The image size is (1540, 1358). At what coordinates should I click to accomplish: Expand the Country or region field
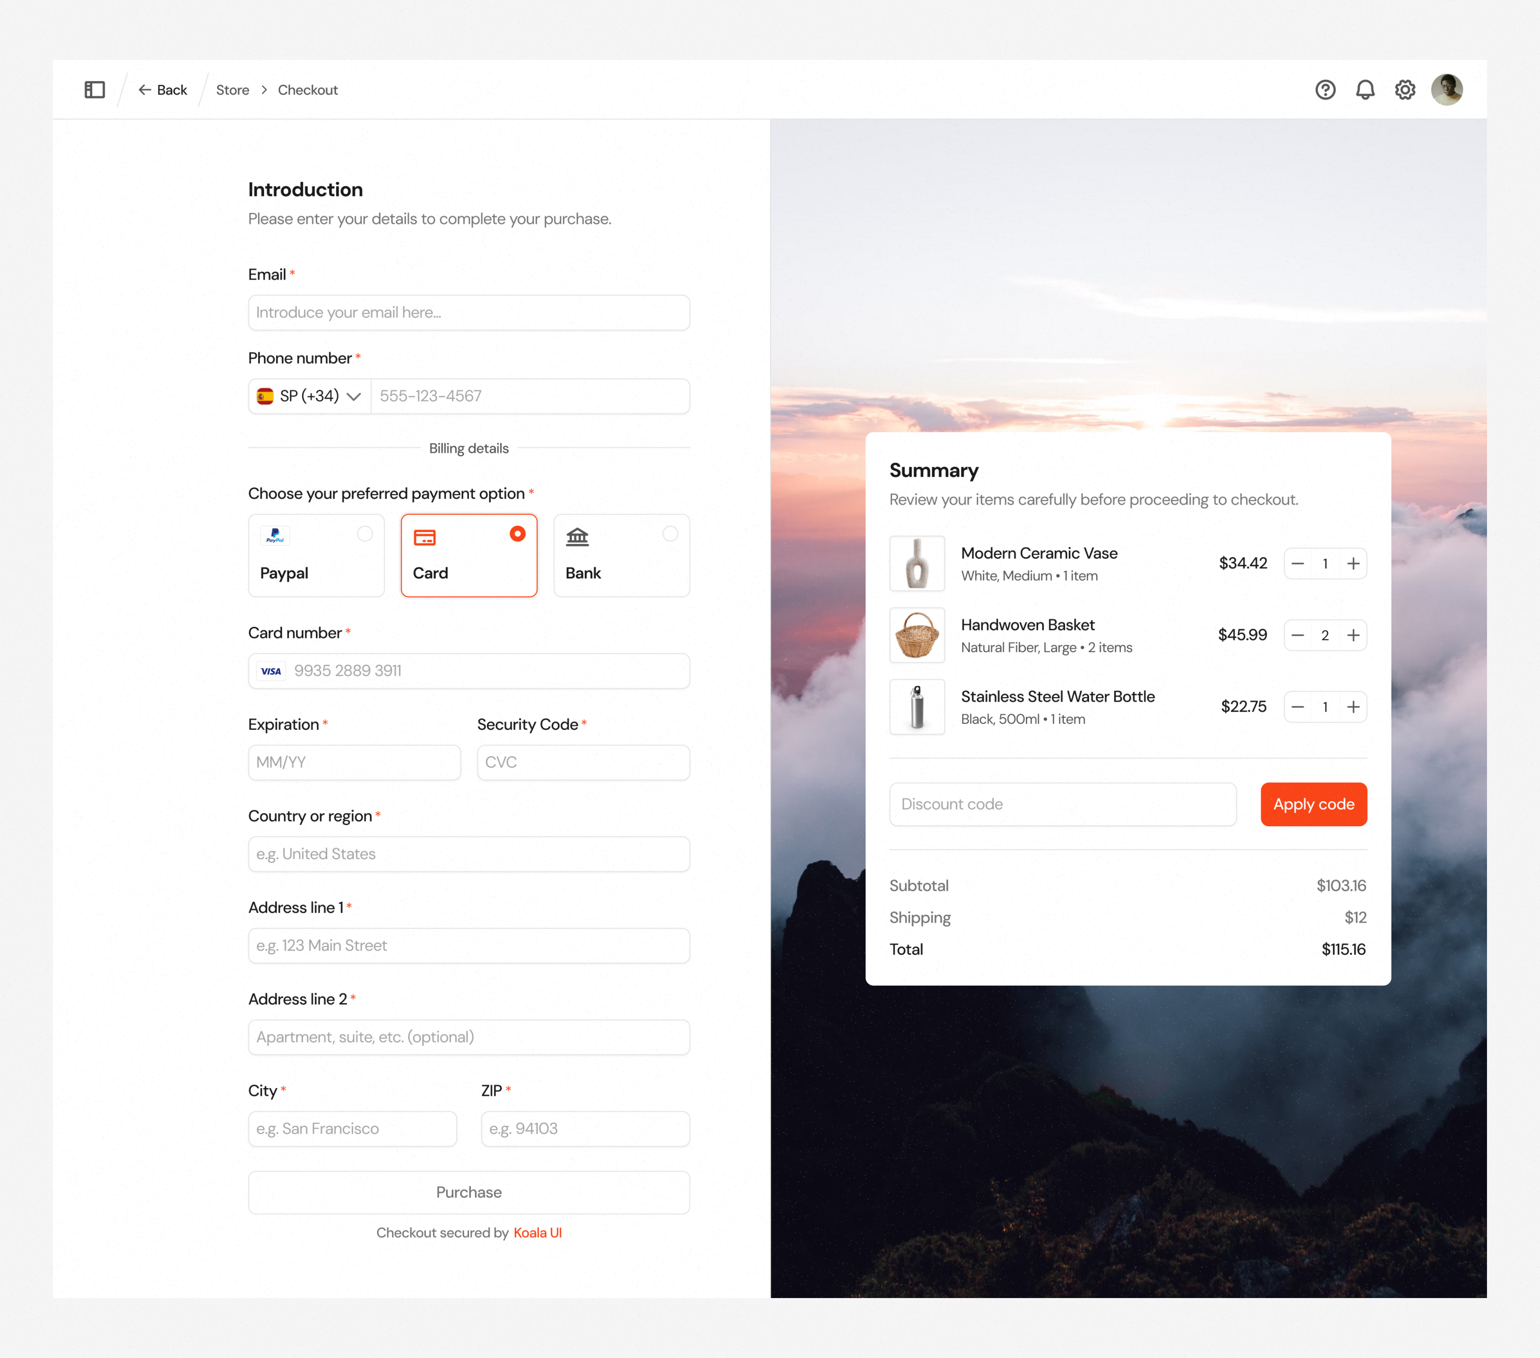[x=468, y=854]
